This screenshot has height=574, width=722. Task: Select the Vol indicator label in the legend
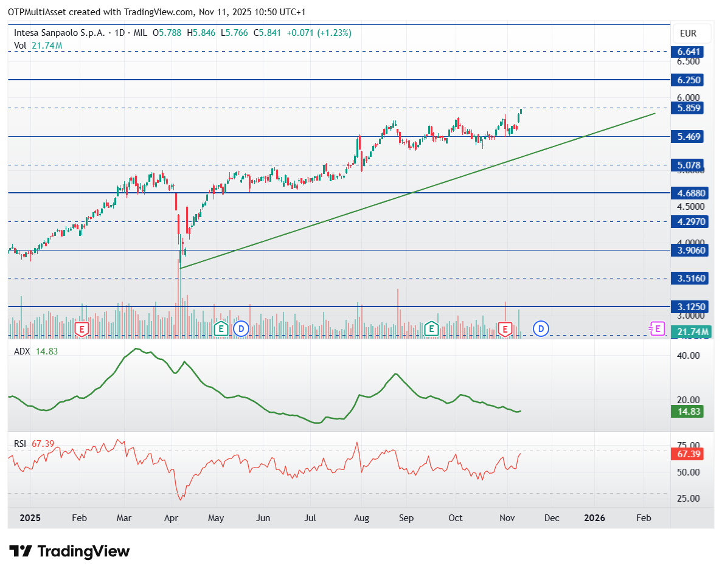click(20, 46)
